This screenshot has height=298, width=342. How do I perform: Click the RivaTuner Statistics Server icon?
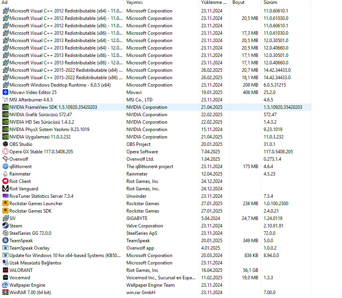click(x=5, y=196)
